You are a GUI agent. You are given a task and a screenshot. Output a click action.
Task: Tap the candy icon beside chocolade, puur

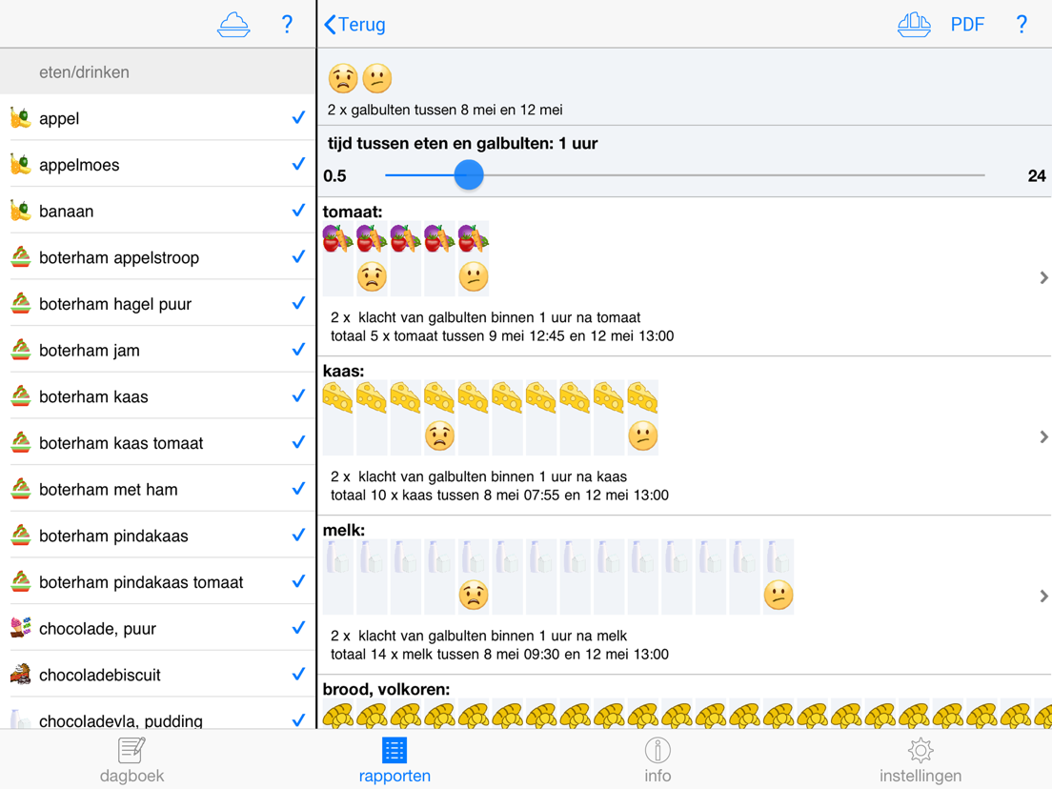point(21,628)
